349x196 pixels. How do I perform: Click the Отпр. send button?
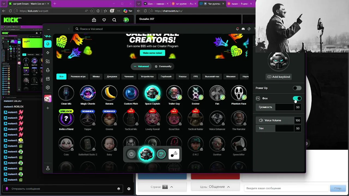coord(338,188)
